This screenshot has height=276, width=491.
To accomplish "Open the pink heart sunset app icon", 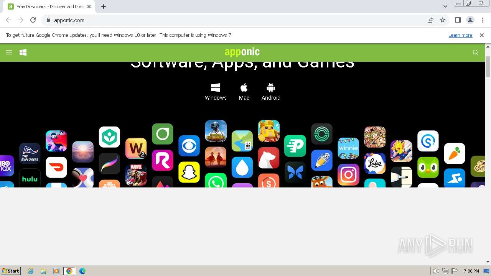I will coord(83,151).
